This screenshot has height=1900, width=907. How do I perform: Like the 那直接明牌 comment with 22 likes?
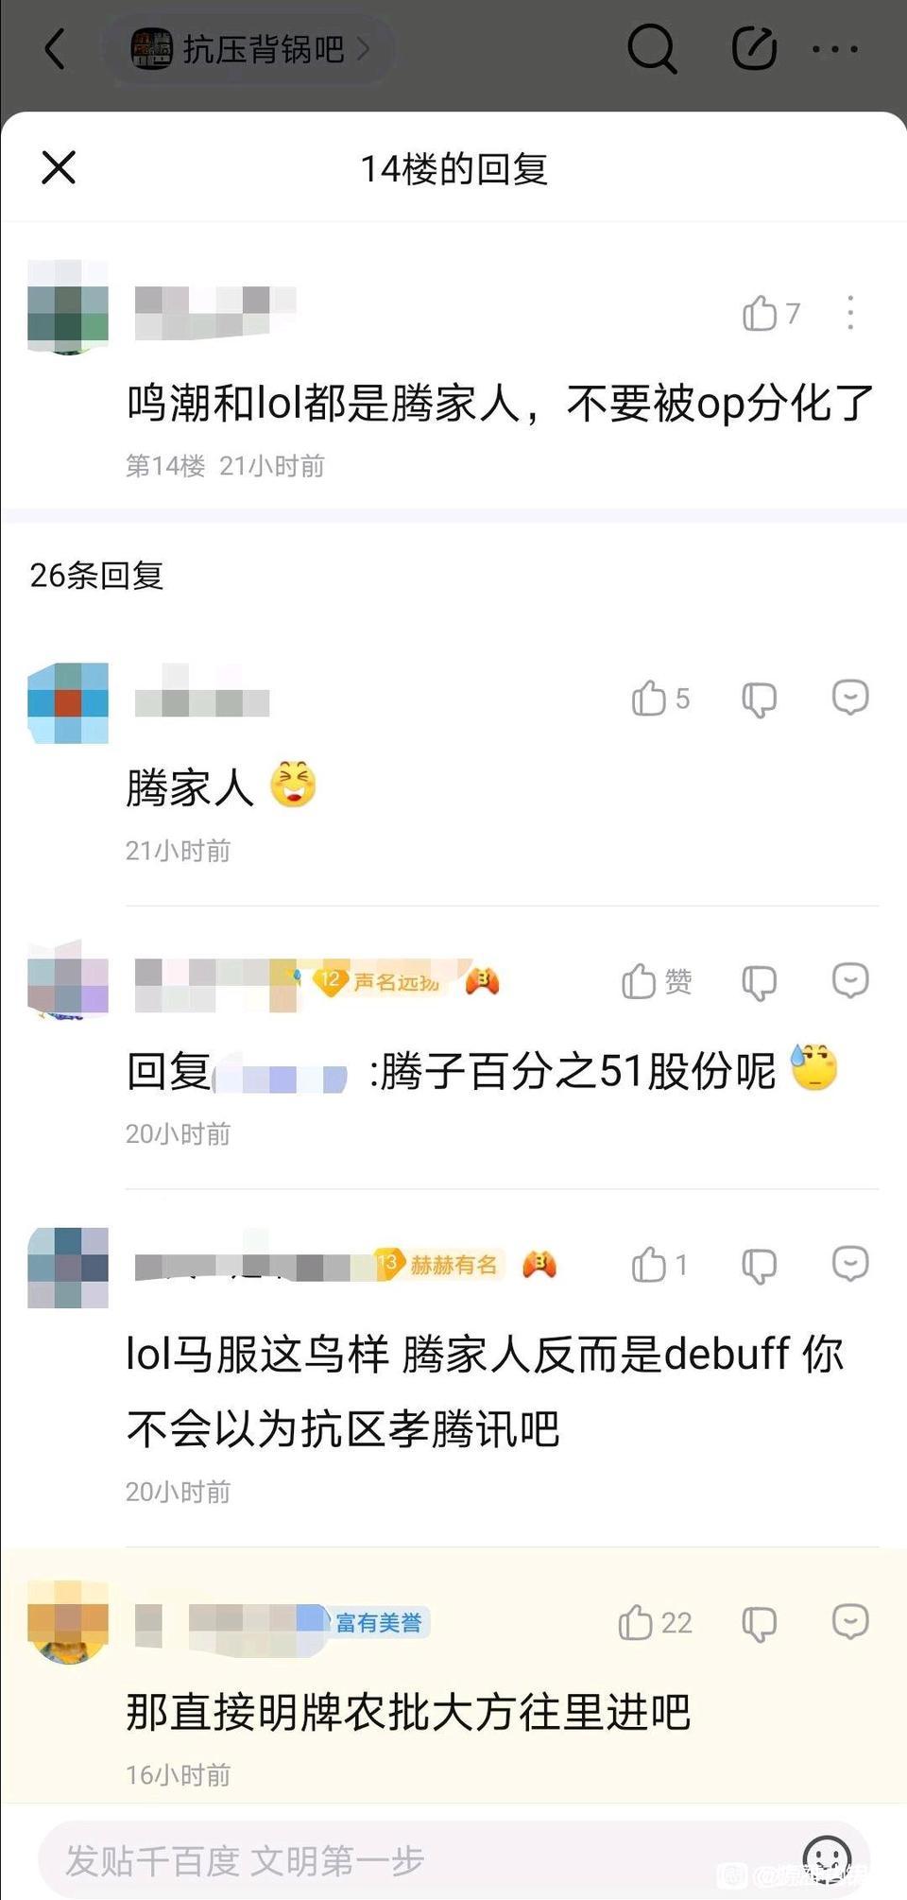coord(656,1622)
